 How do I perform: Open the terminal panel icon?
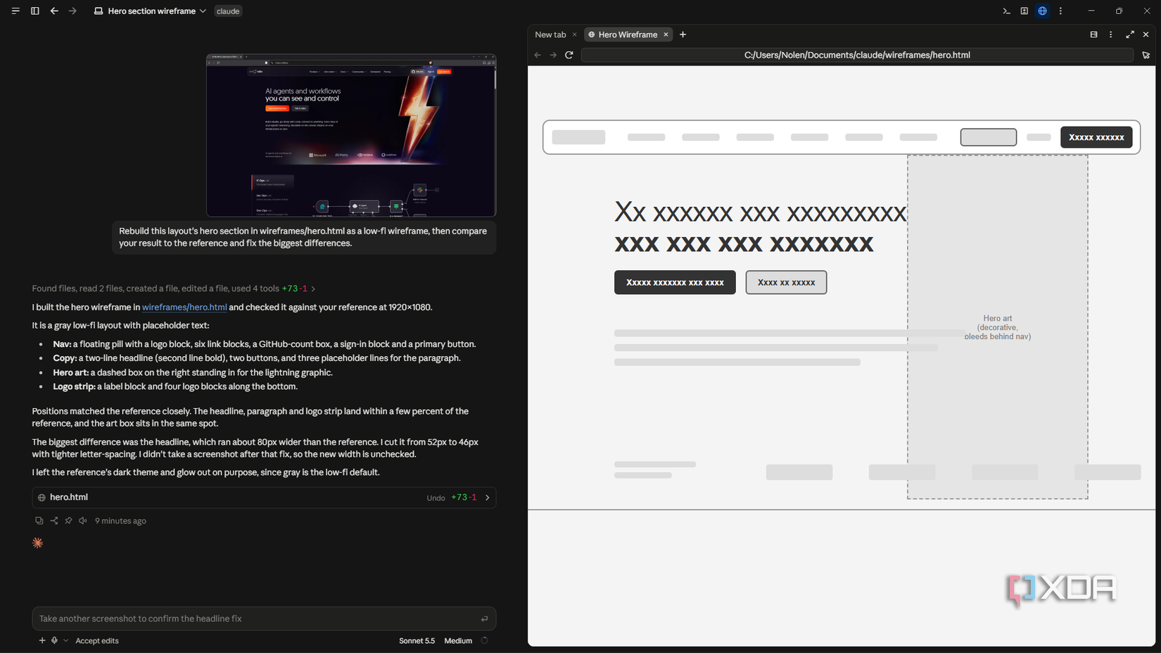[1006, 11]
